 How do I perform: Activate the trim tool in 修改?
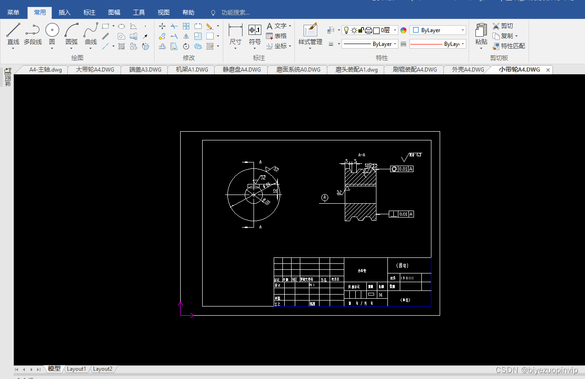(x=174, y=26)
